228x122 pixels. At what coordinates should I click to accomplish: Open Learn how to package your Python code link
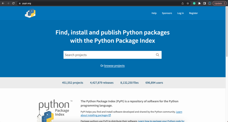161,121
